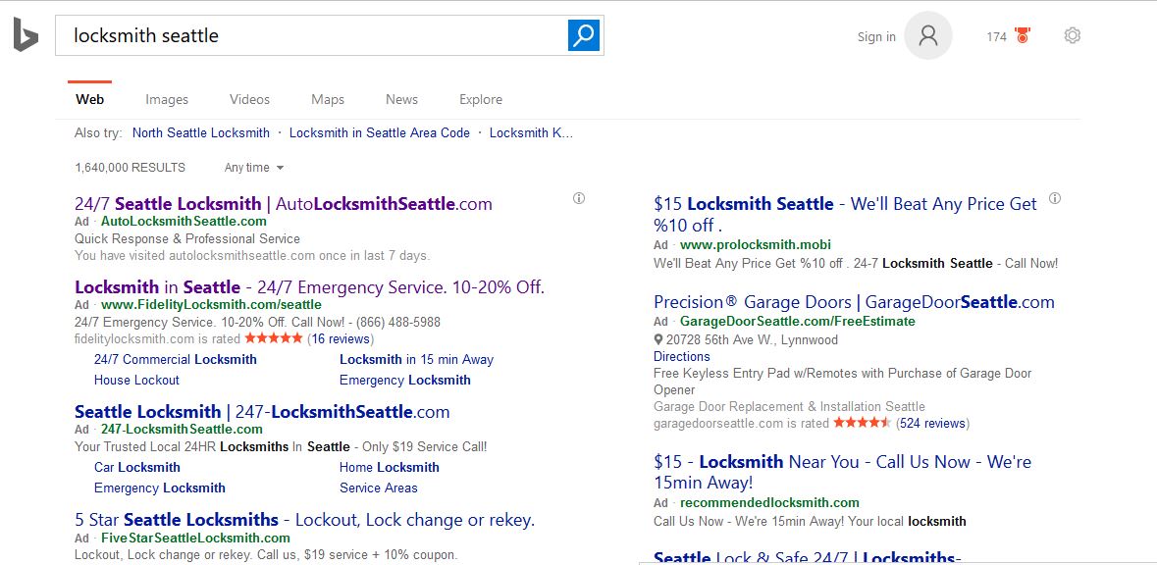Viewport: 1157px width, 565px height.
Task: Click the 1,640,000 RESULTS count text
Action: point(130,168)
